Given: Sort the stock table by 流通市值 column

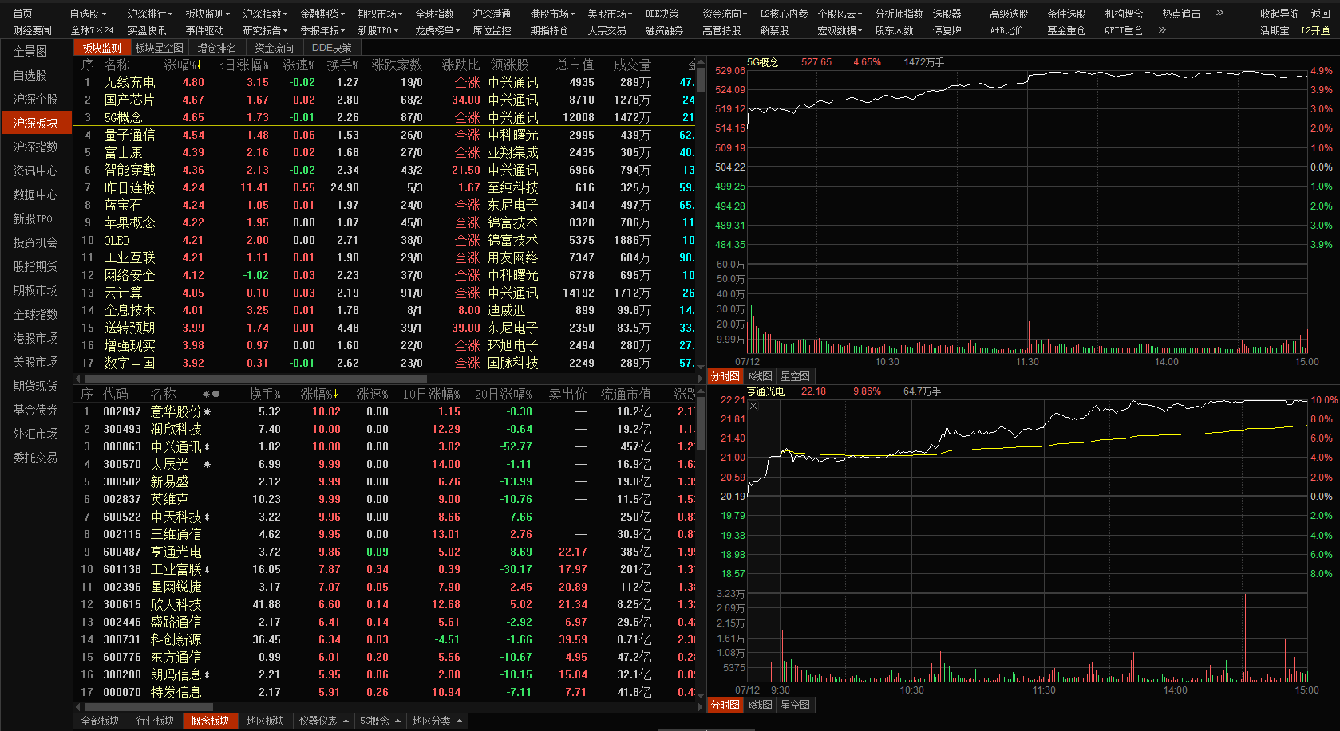Looking at the screenshot, I should [x=627, y=394].
